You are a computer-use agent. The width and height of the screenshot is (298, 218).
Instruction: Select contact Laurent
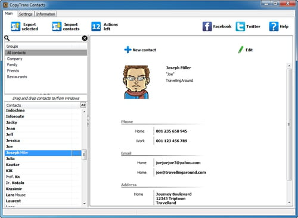43,201
